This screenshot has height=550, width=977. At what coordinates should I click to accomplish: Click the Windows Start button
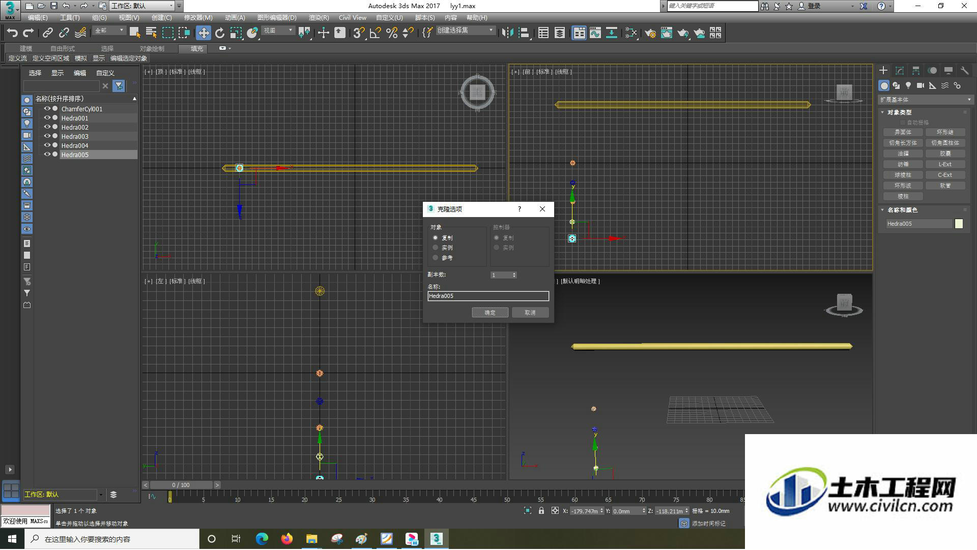coord(12,539)
